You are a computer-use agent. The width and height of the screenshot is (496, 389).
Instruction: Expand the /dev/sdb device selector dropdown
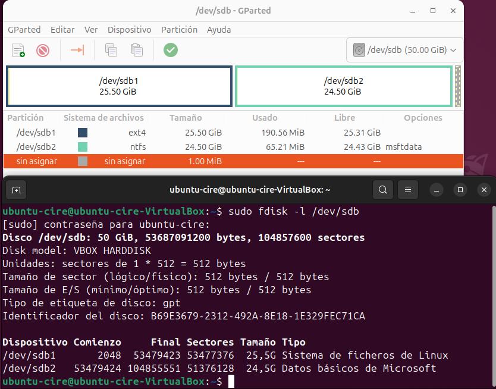404,51
